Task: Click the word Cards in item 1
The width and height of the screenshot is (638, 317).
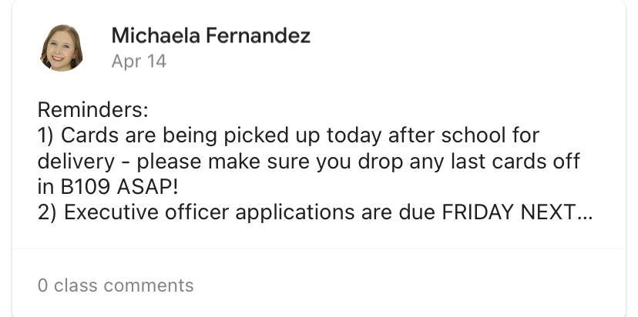Action: pyautogui.click(x=86, y=135)
